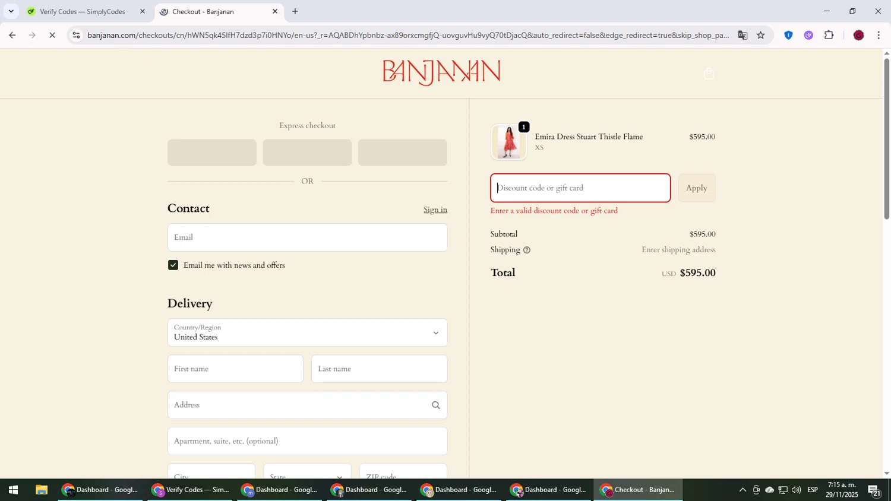Open the Chrome profile avatar
This screenshot has height=501, width=891.
coord(858,35)
